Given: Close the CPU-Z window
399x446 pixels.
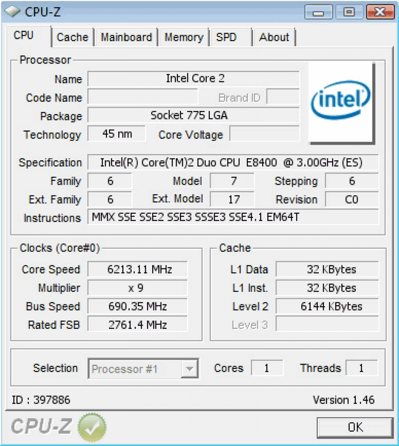Looking at the screenshot, I should click(x=380, y=12).
